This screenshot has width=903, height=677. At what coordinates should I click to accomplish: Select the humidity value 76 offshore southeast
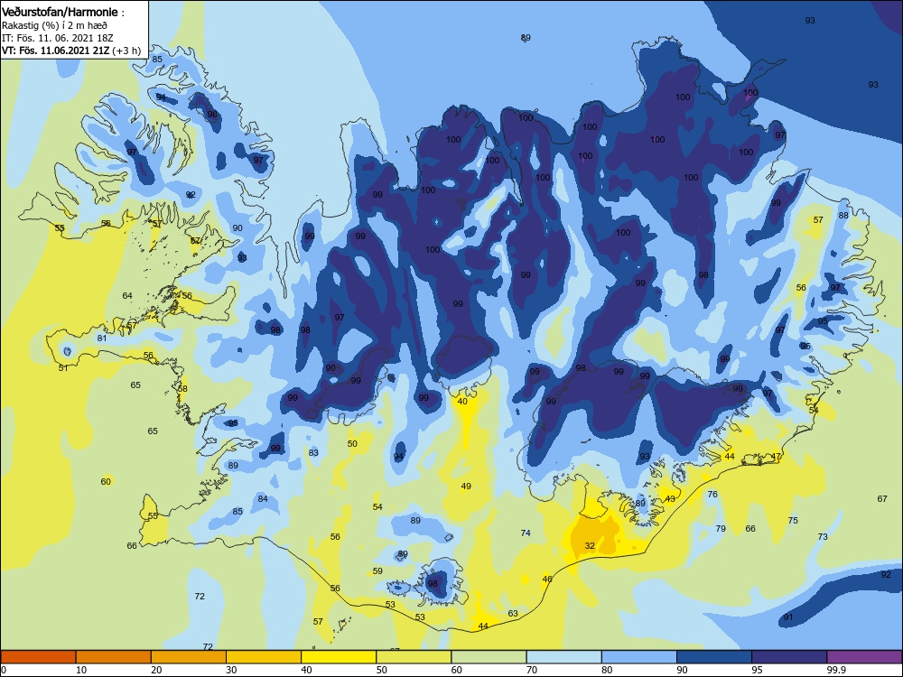(712, 495)
